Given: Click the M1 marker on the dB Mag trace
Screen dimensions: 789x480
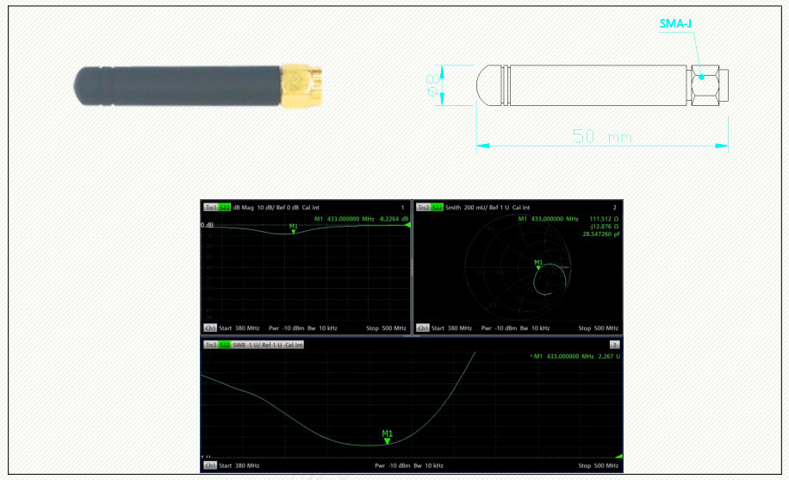Looking at the screenshot, I should [294, 230].
